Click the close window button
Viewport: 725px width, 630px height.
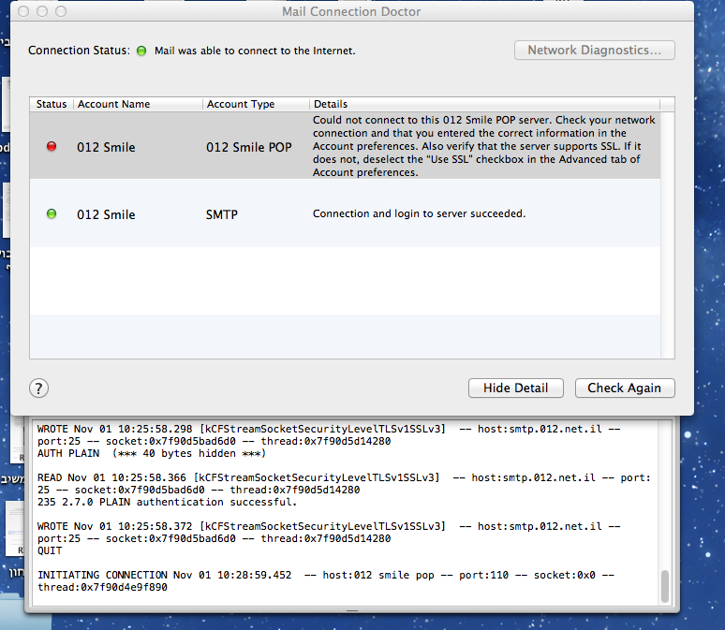pyautogui.click(x=23, y=11)
